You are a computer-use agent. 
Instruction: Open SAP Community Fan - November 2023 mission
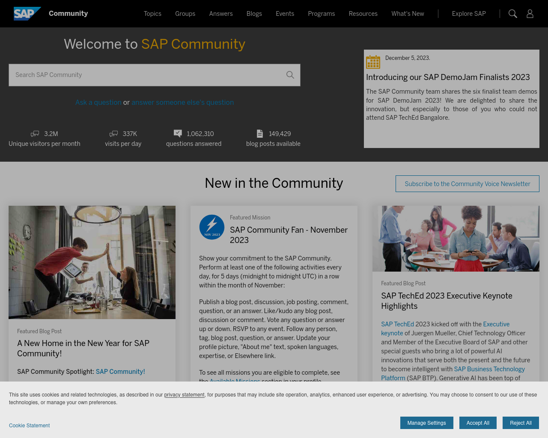tap(289, 235)
